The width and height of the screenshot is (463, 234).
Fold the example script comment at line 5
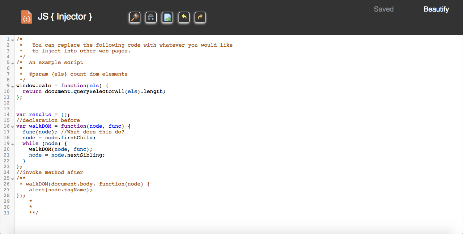[x=12, y=62]
